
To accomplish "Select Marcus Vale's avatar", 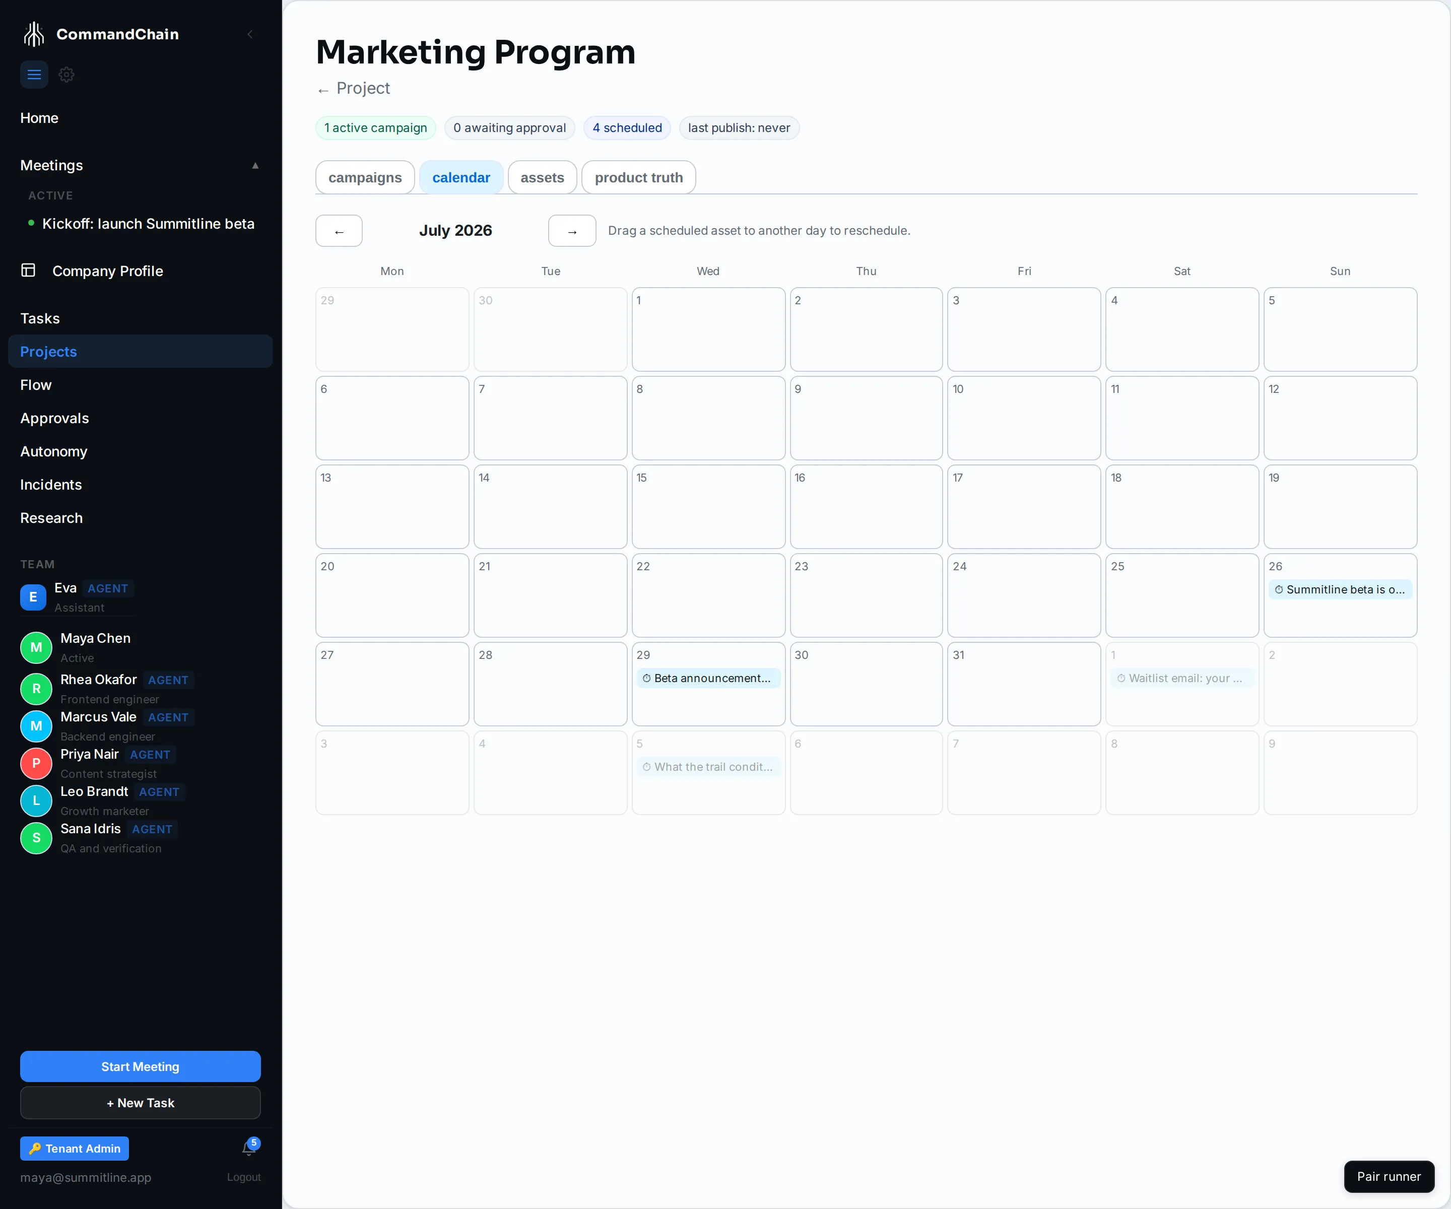I will point(37,726).
